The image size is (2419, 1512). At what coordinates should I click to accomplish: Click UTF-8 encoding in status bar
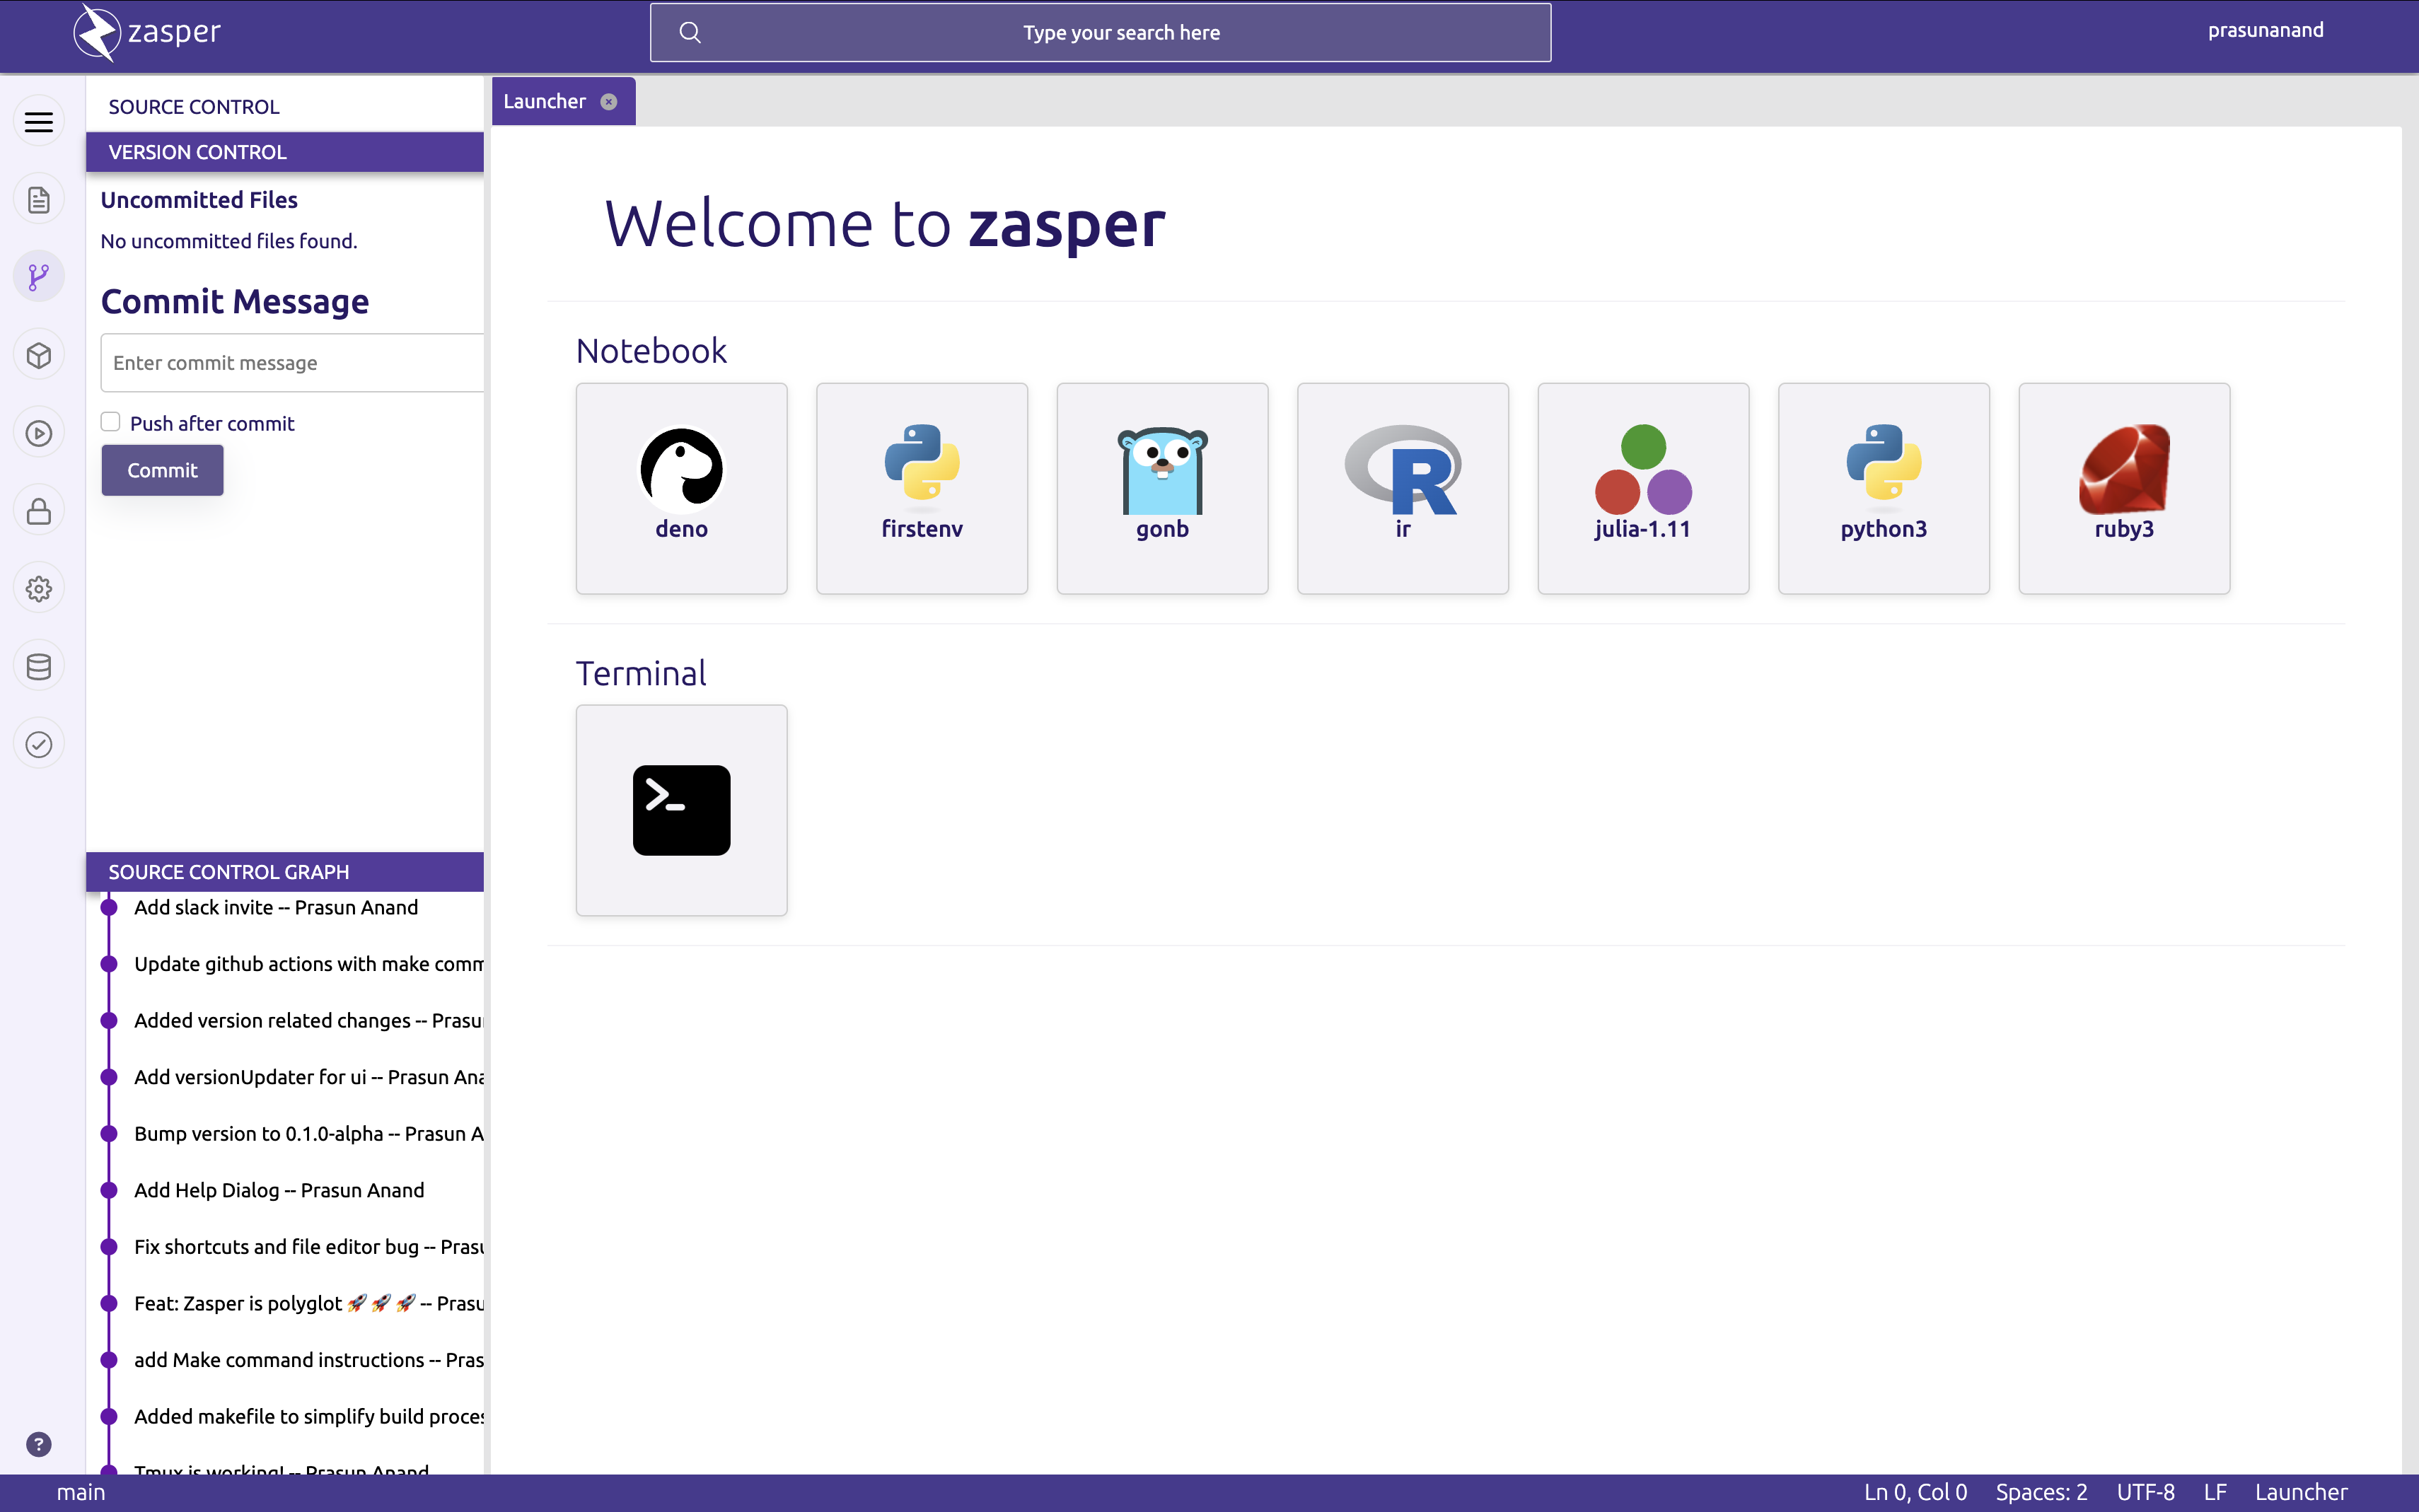(2145, 1492)
